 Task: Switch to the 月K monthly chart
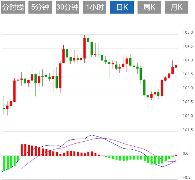tap(176, 7)
